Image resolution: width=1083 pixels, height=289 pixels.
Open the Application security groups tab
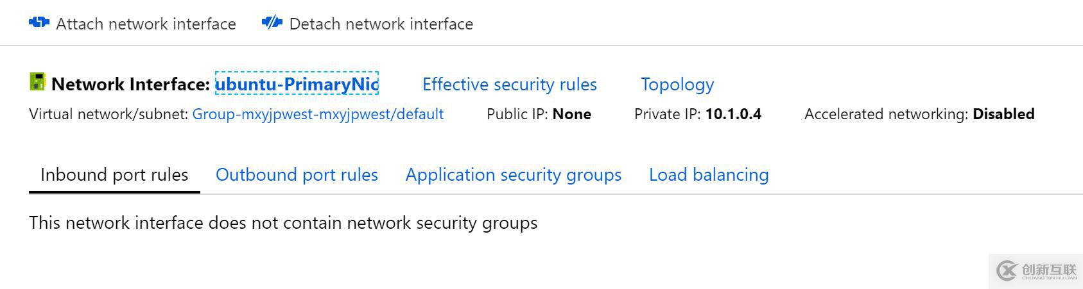(x=513, y=175)
